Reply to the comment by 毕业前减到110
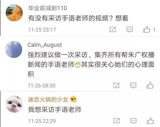This screenshot has width=160, height=127. click(130, 30)
